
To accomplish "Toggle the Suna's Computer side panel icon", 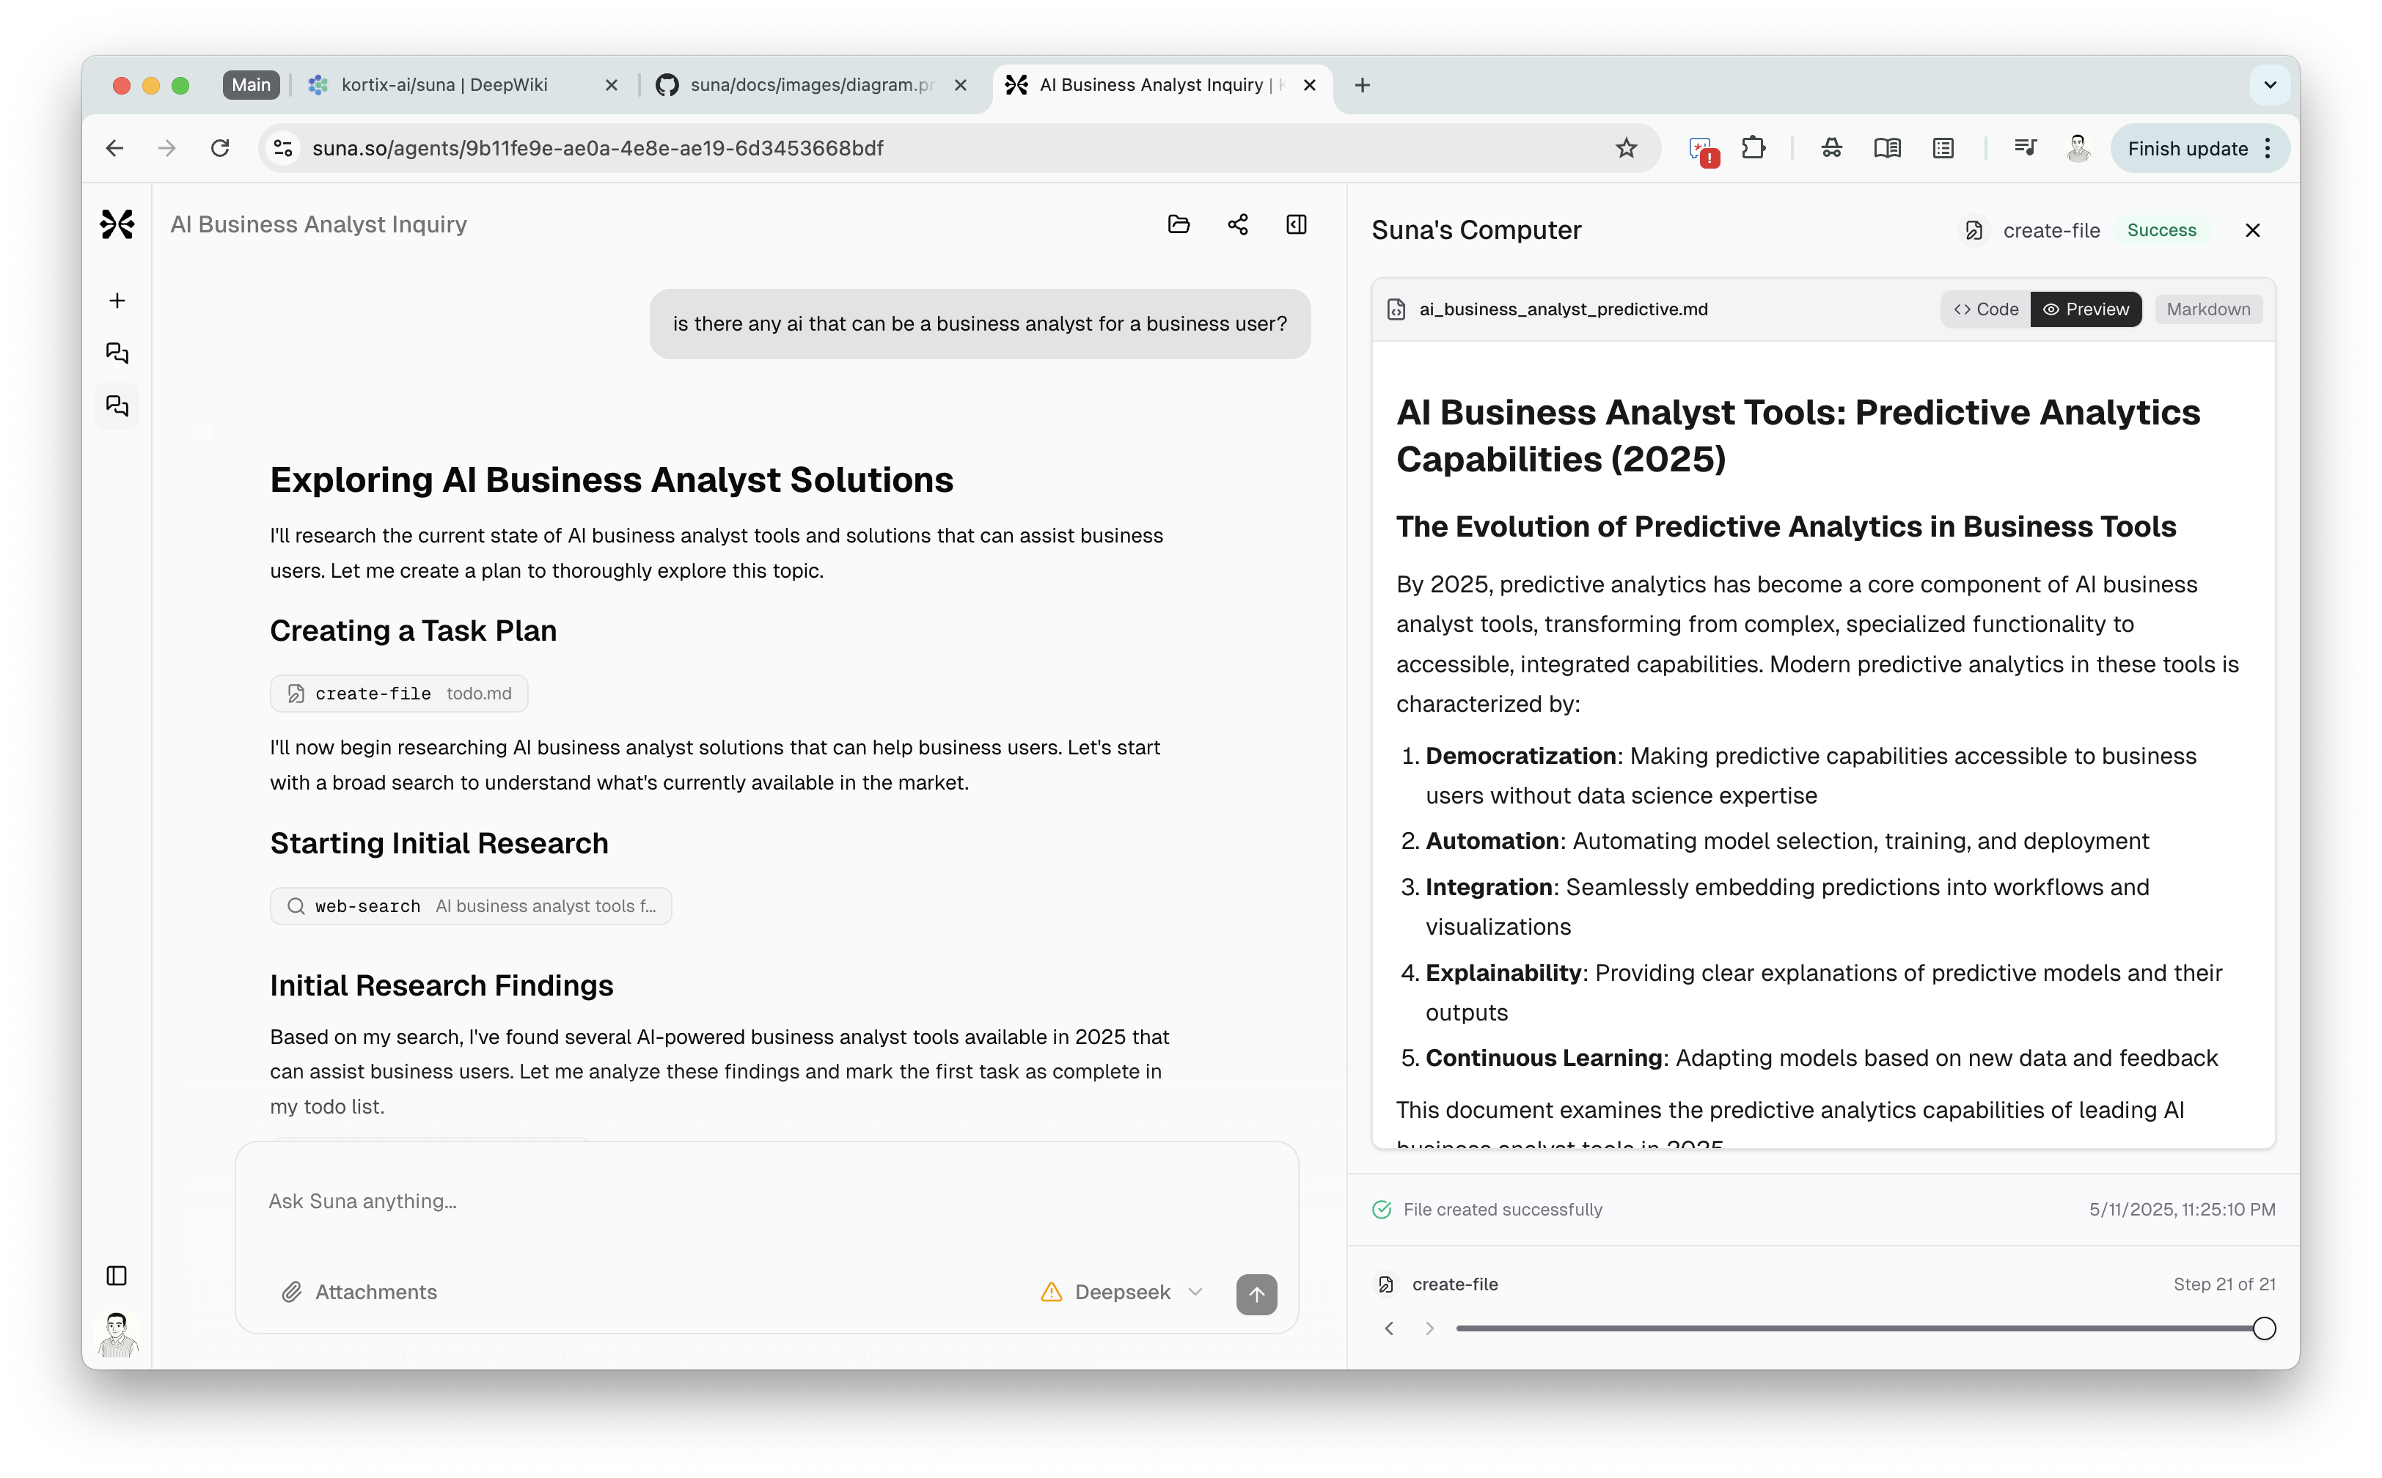I will [1297, 225].
